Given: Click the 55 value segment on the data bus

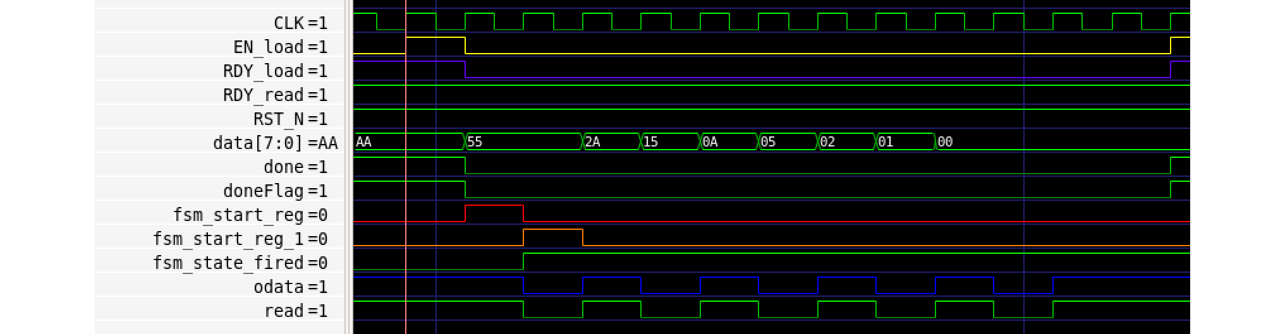Looking at the screenshot, I should tap(523, 142).
